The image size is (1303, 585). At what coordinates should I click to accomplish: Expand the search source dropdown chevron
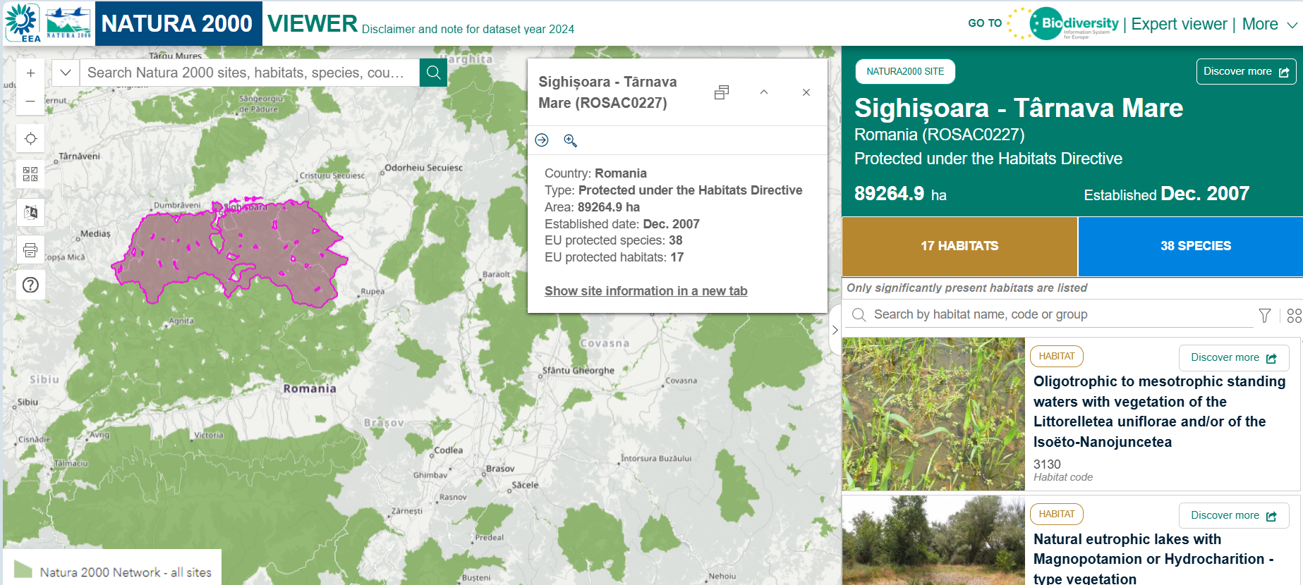pos(66,73)
